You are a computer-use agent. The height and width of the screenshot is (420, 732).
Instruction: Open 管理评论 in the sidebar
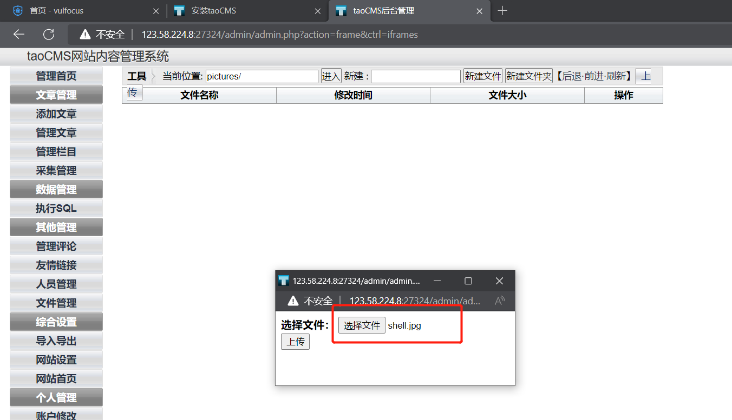(x=56, y=246)
